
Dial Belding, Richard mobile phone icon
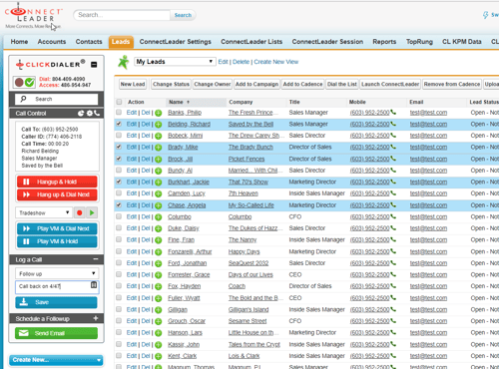[x=393, y=124]
